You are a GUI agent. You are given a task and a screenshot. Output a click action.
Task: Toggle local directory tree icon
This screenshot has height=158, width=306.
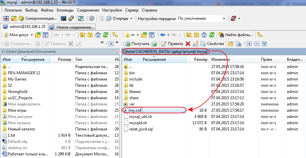(x=115, y=35)
